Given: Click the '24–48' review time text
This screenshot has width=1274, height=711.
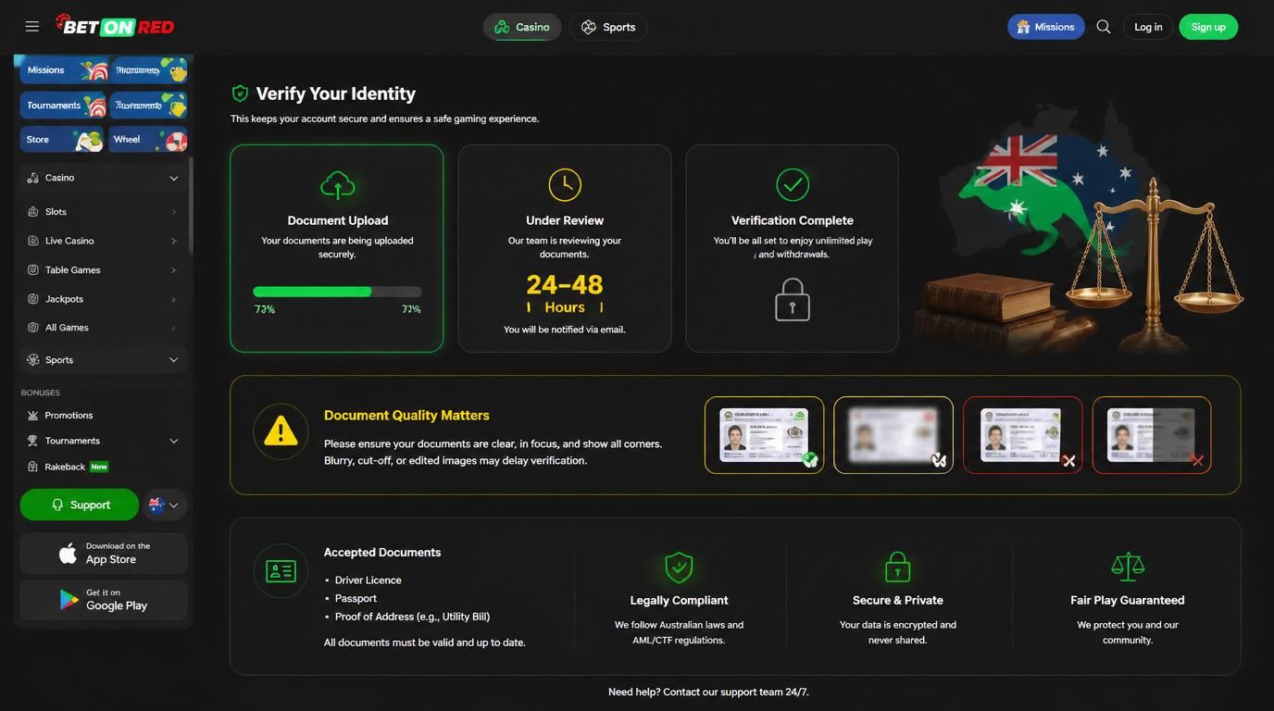Looking at the screenshot, I should tap(565, 284).
